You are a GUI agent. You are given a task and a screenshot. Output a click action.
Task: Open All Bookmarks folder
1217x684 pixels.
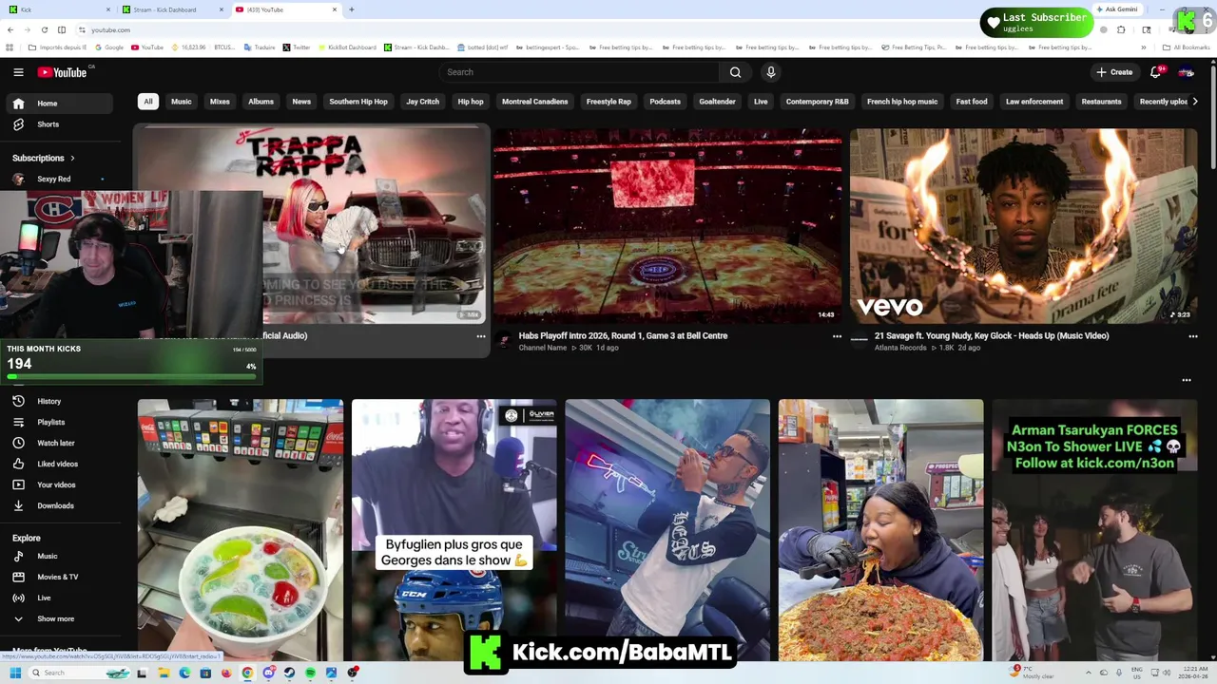click(x=1187, y=47)
